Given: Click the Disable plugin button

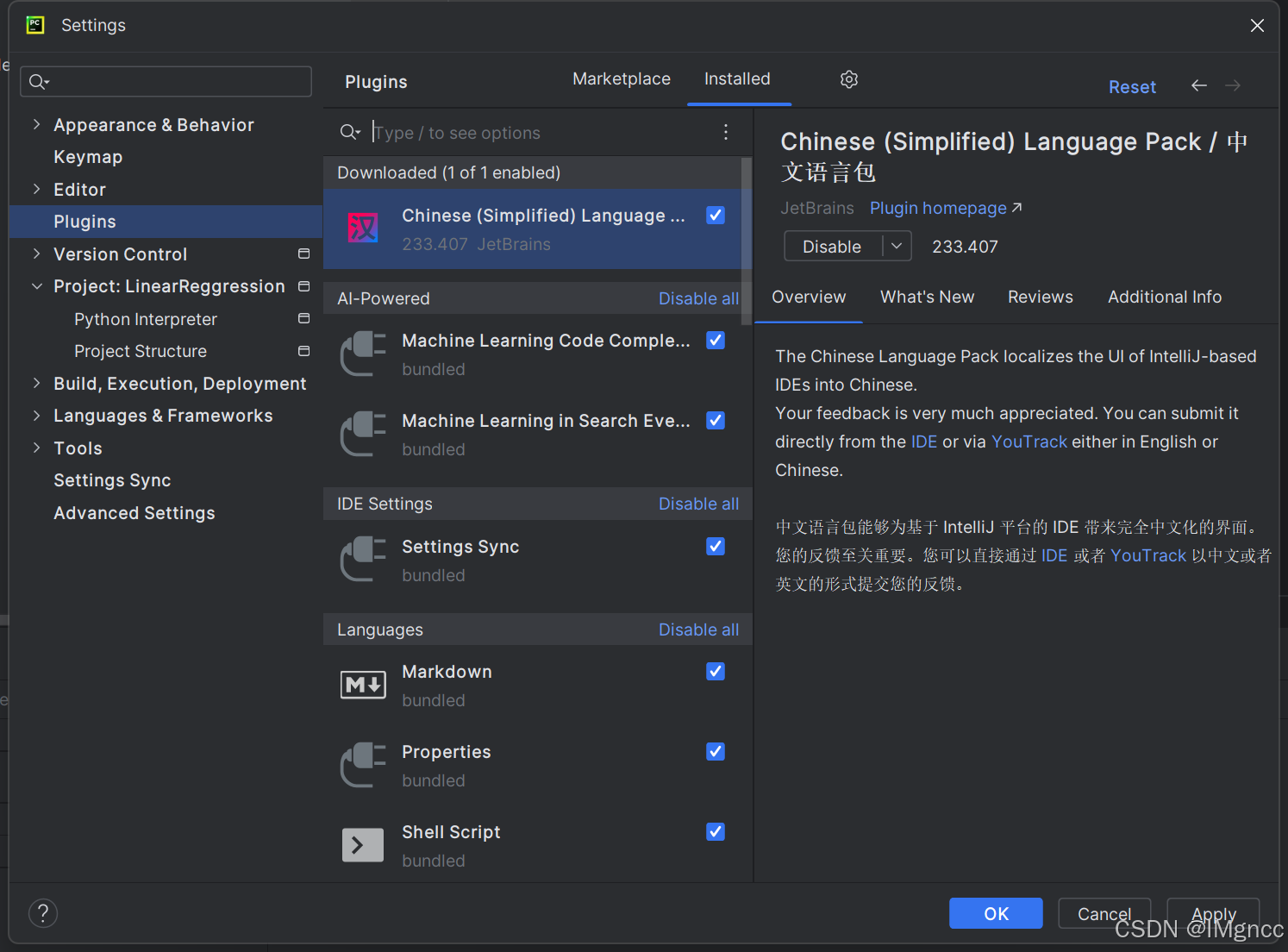Looking at the screenshot, I should pos(832,246).
